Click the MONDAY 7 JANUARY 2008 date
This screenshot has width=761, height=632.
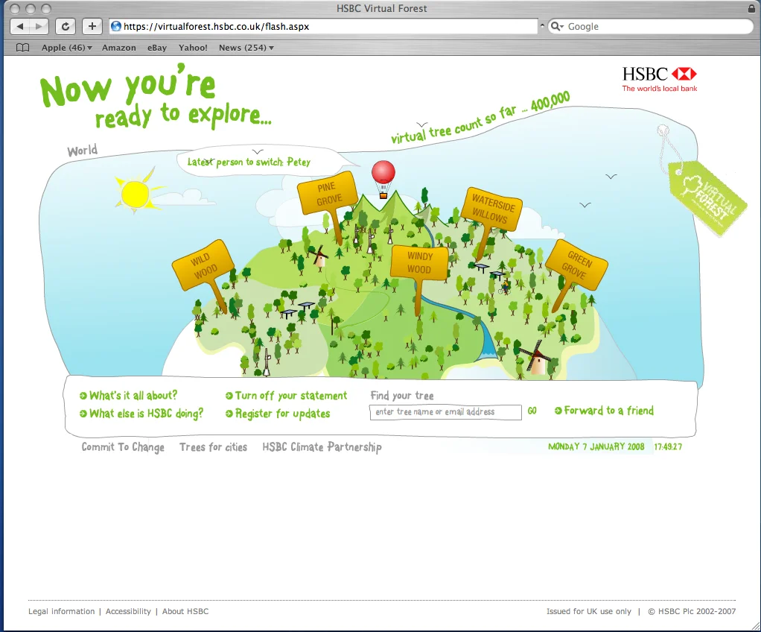[x=596, y=446]
